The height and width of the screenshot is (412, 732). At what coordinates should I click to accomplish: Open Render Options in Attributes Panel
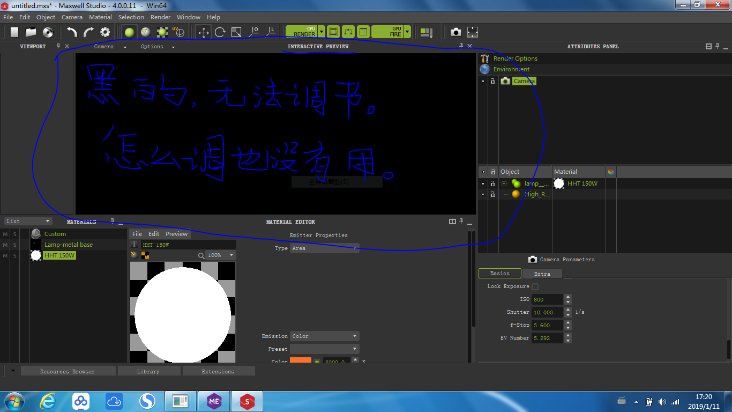pos(515,58)
